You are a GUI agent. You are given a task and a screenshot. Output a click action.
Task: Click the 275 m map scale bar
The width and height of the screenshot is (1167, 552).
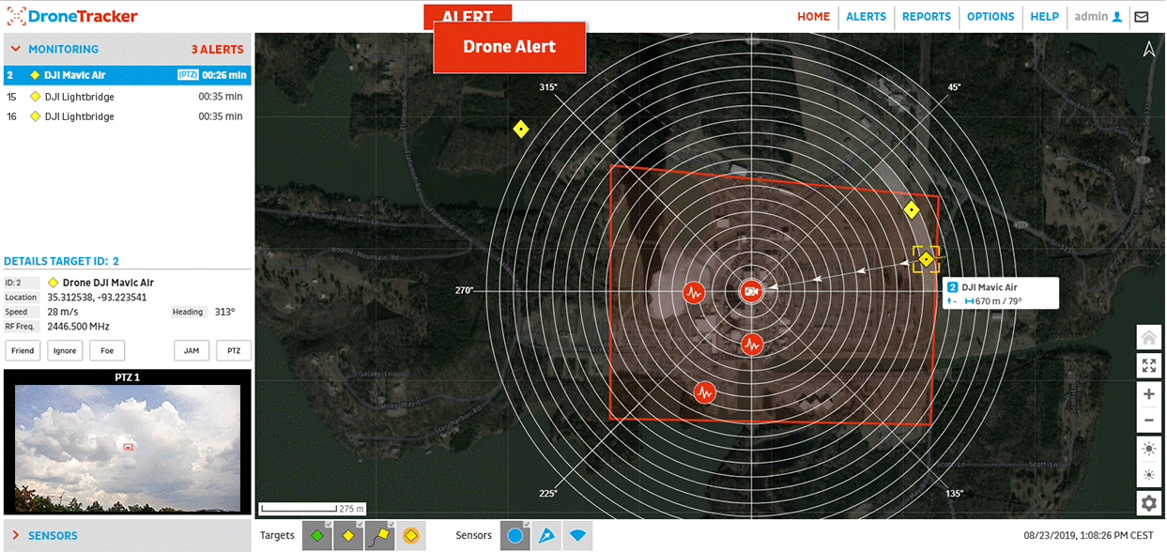click(314, 509)
